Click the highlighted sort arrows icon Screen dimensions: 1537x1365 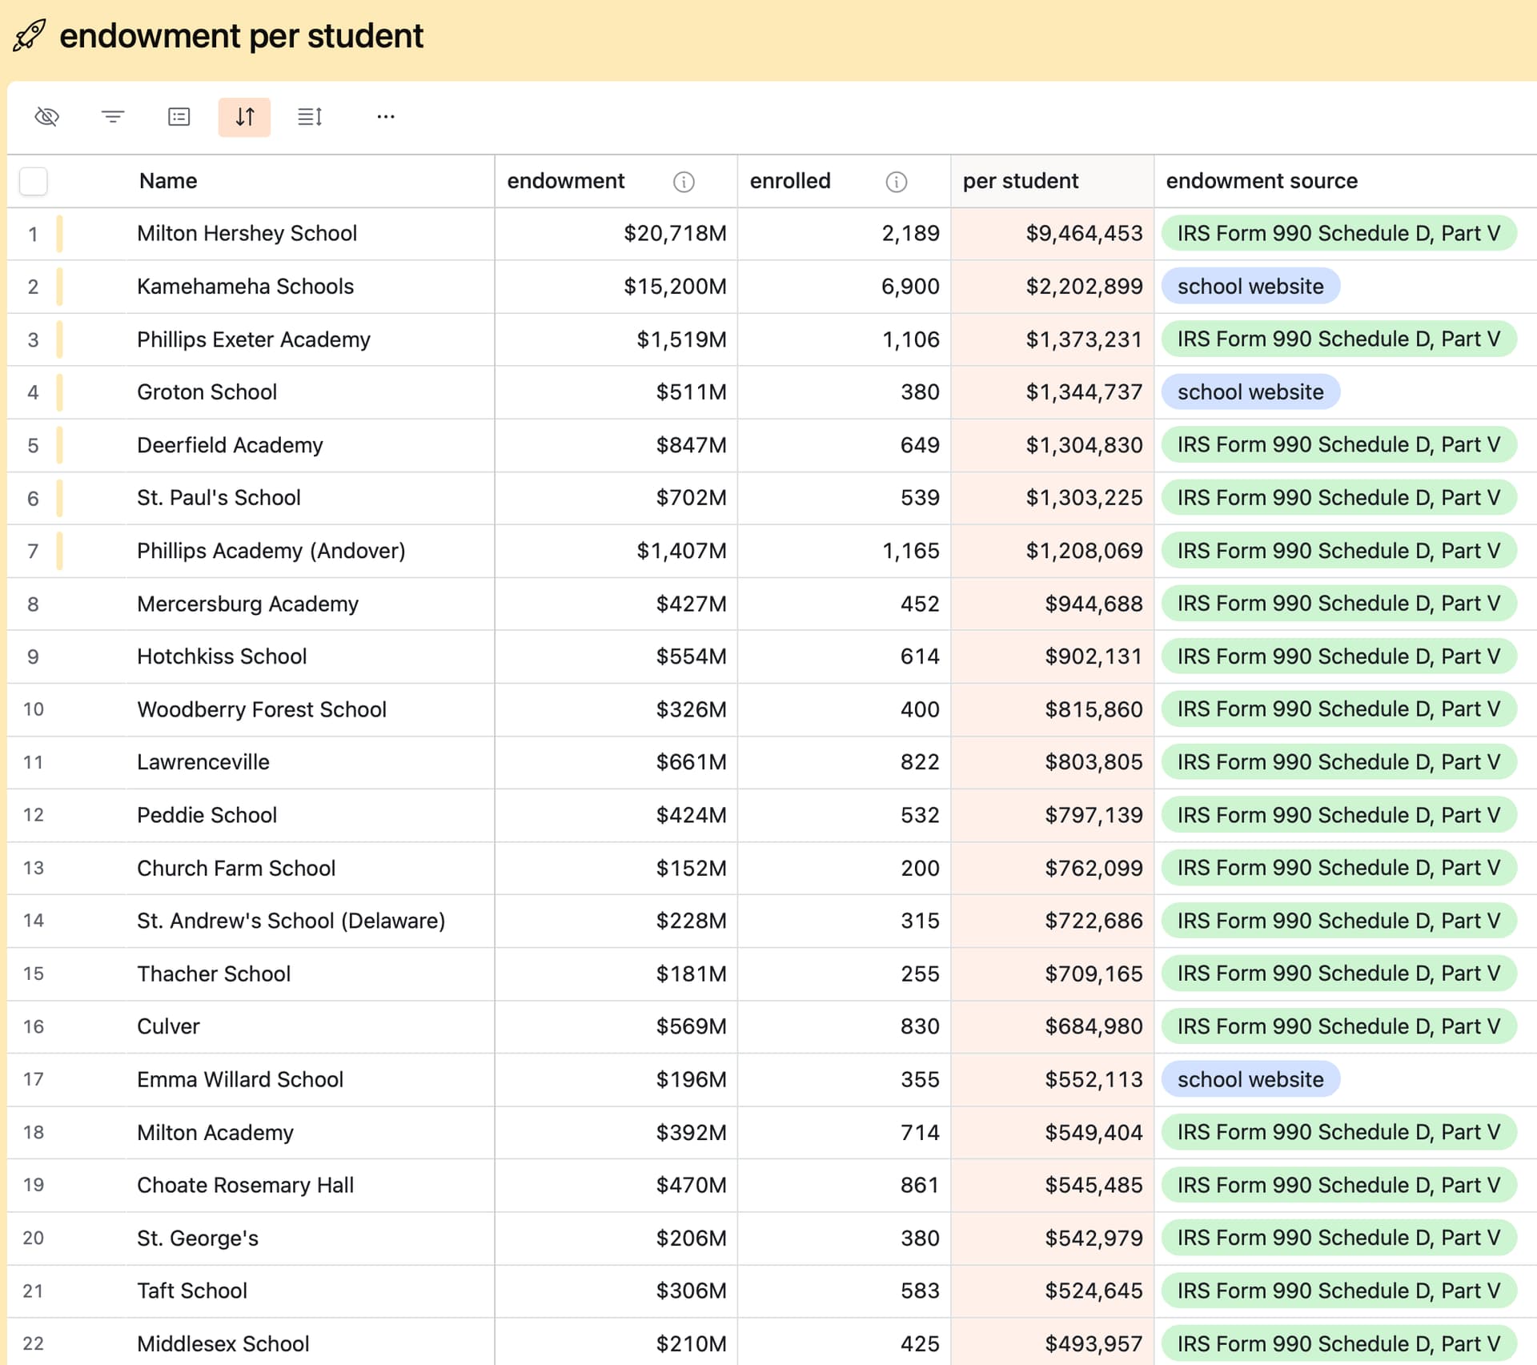[244, 117]
